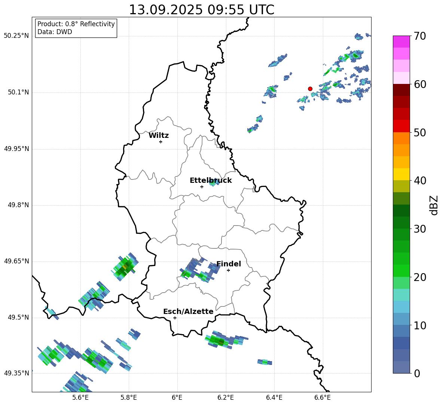Click the dBZ colorbar label
The image size is (443, 405).
click(x=434, y=205)
